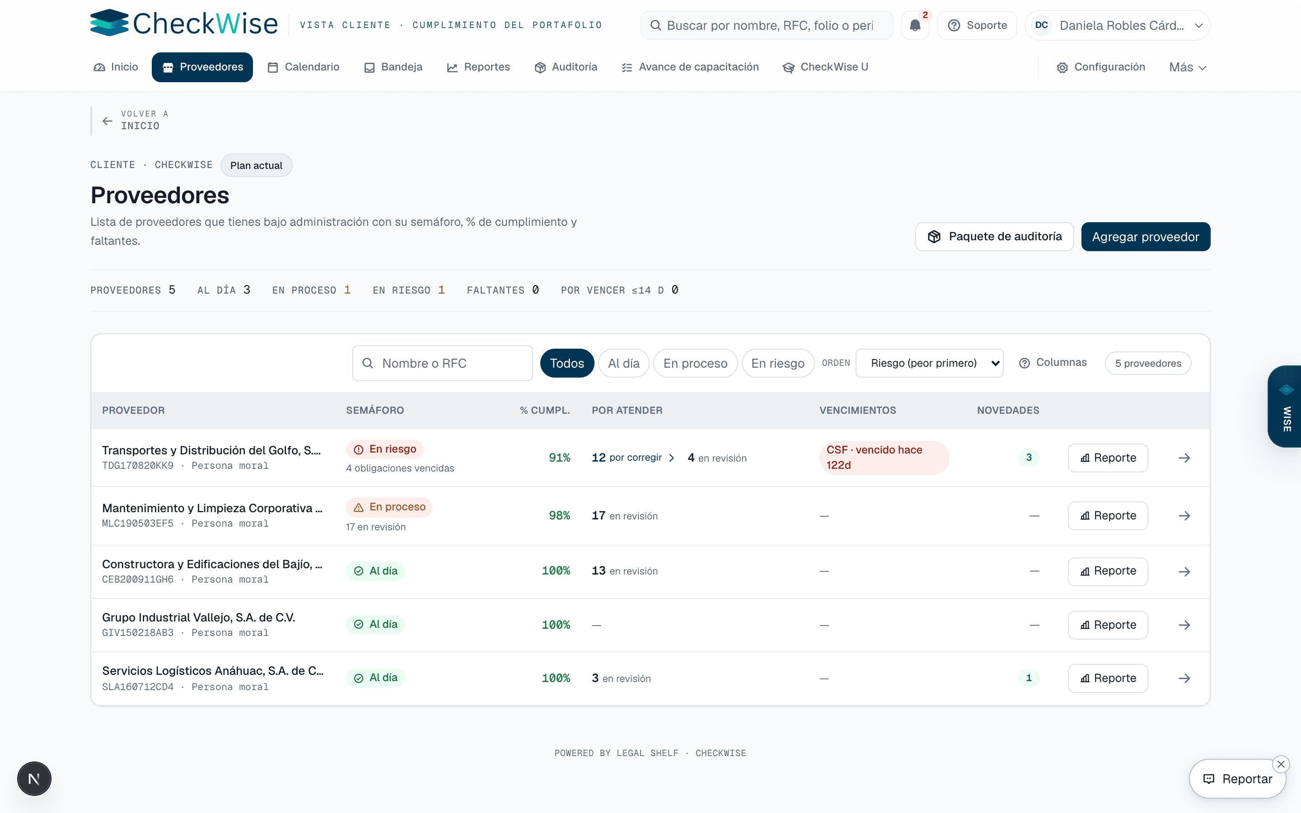This screenshot has width=1301, height=813.
Task: Click Constructora y Edificaciones del Bajío name
Action: point(212,564)
